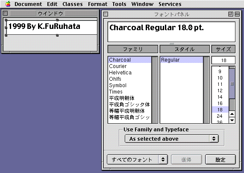244x173 pixels.
Task: Select size 24 in the size list
Action: pos(220,116)
